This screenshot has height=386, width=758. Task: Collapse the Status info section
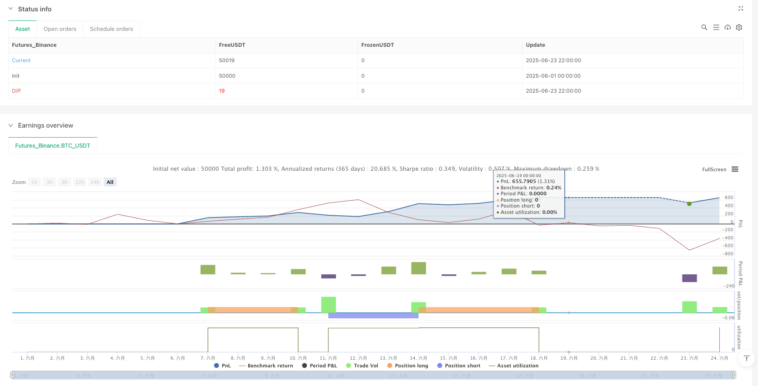point(10,9)
